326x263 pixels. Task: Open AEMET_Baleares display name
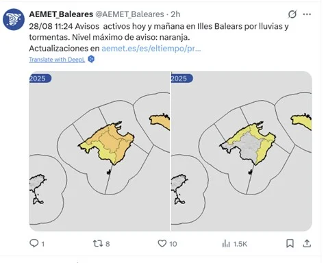point(61,14)
